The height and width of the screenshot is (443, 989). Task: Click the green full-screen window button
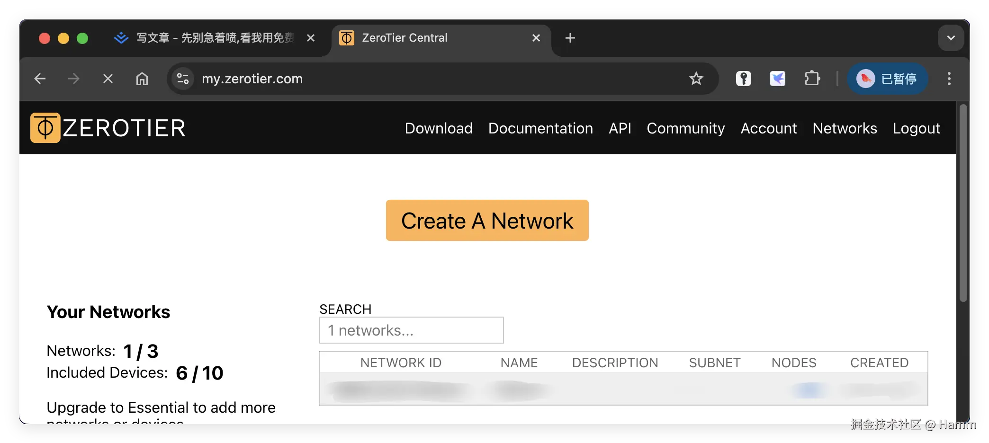click(x=82, y=38)
